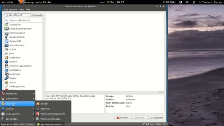This screenshot has height=126, width=224.
Task: Click the Internet globe icon in package categories
Action: [6, 62]
